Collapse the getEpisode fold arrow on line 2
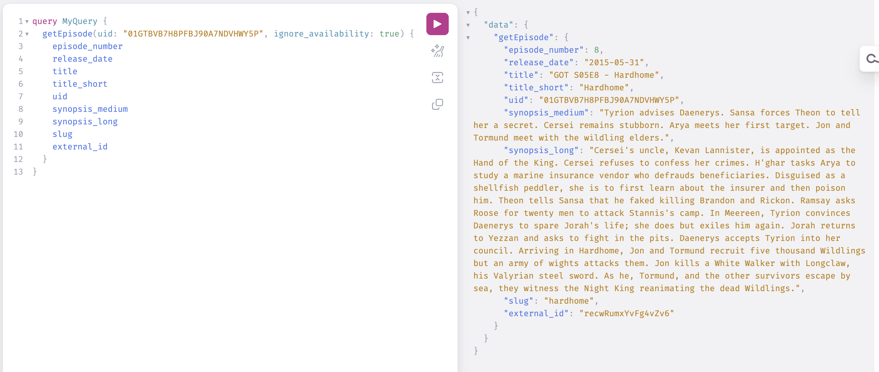 pos(27,34)
